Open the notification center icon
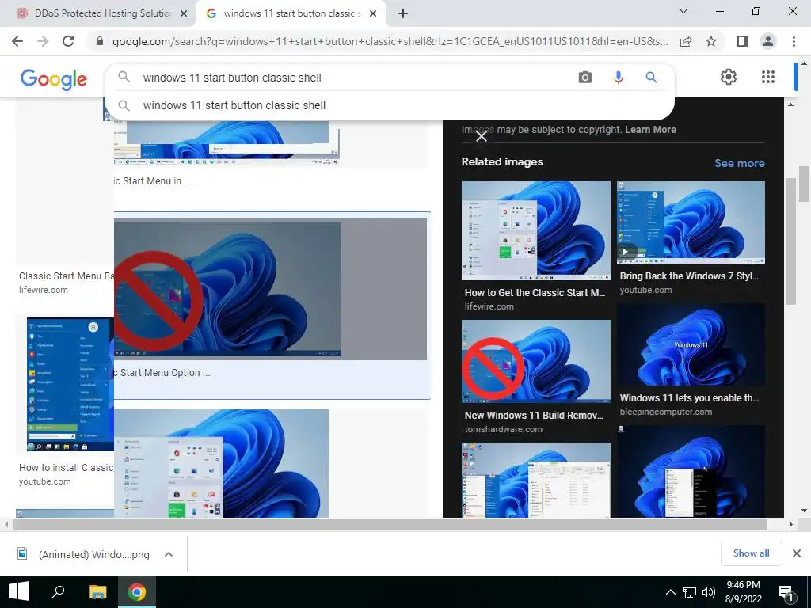The height and width of the screenshot is (608, 811). (x=786, y=592)
